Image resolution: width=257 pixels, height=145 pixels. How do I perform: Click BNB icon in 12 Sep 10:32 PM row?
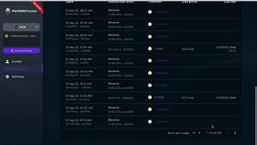click(150, 60)
